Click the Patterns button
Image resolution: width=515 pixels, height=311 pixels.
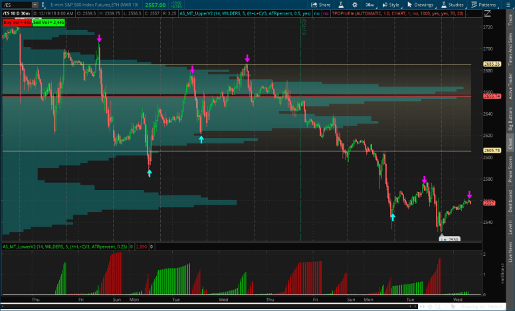coord(488,4)
